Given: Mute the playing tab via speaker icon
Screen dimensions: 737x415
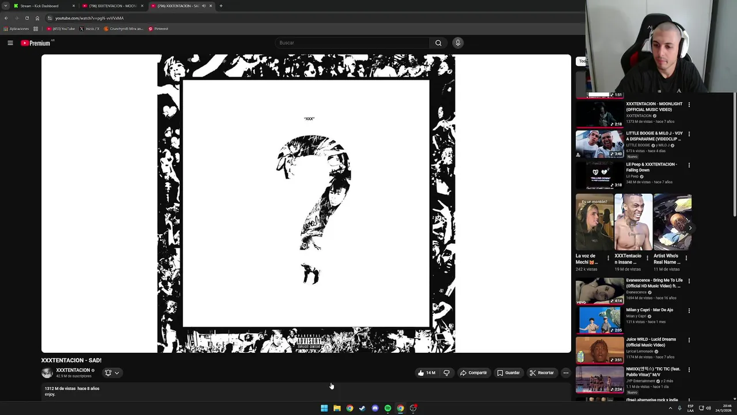Looking at the screenshot, I should click(203, 6).
